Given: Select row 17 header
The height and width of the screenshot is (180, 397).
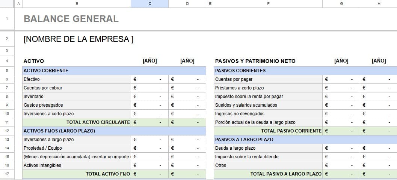Looking at the screenshot, I should pos(7,174).
